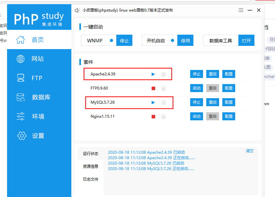Click the grey 重启 button for FTP0.9.60
Image resolution: width=275 pixels, height=197 pixels.
[213, 88]
